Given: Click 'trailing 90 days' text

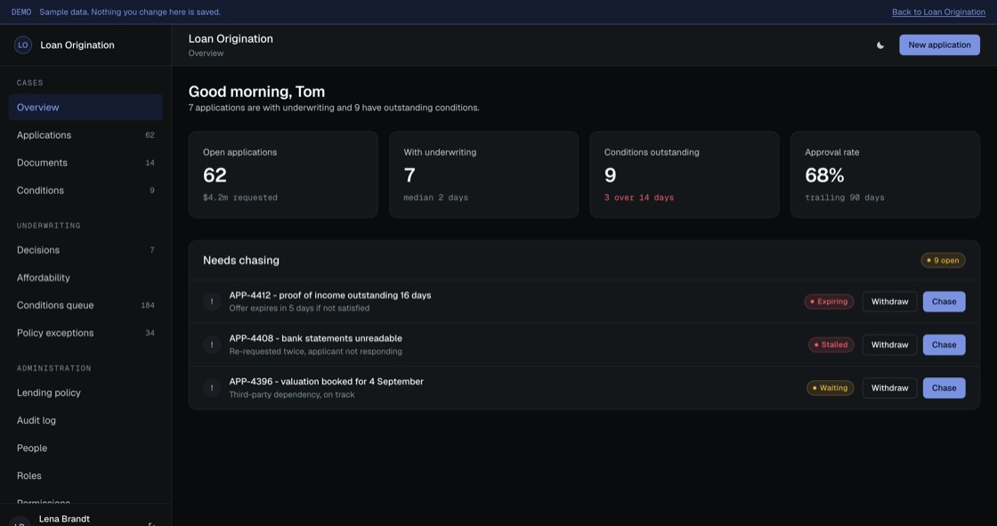Looking at the screenshot, I should click(845, 198).
